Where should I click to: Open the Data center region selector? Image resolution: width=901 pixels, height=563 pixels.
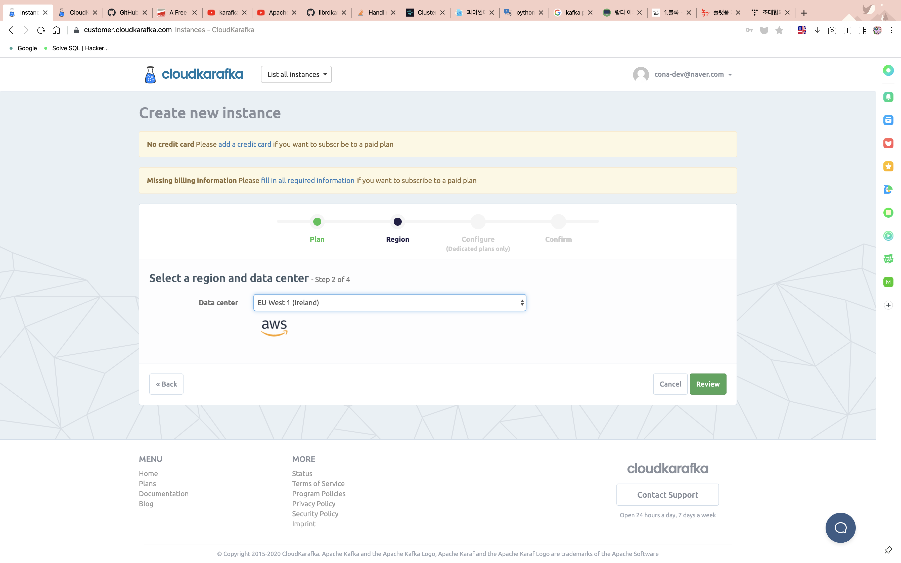(x=389, y=303)
